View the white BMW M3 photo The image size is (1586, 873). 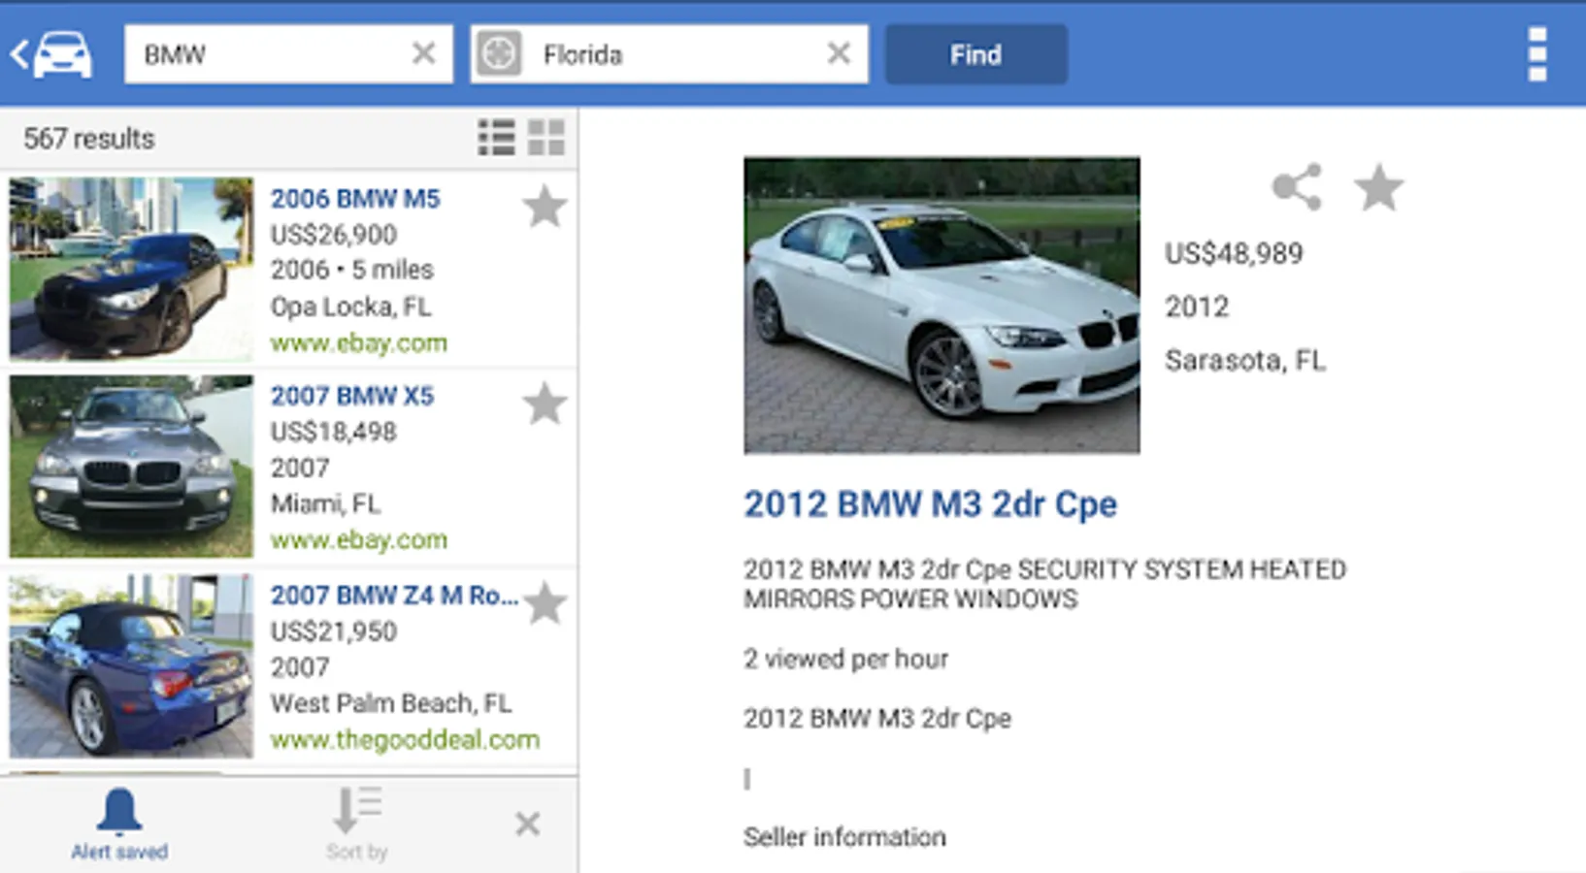(x=942, y=305)
